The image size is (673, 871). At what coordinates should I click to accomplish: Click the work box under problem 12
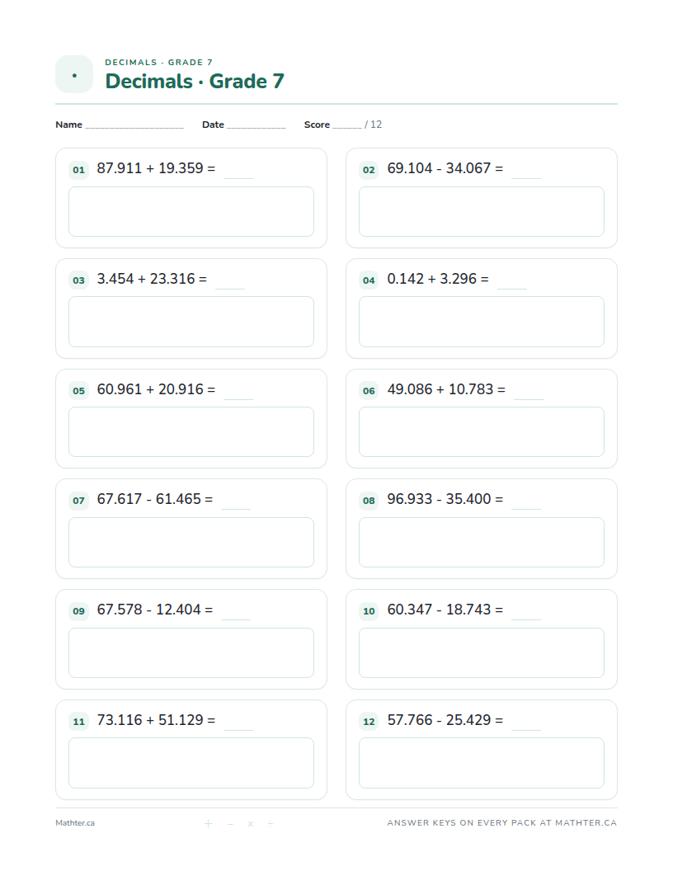coord(482,763)
